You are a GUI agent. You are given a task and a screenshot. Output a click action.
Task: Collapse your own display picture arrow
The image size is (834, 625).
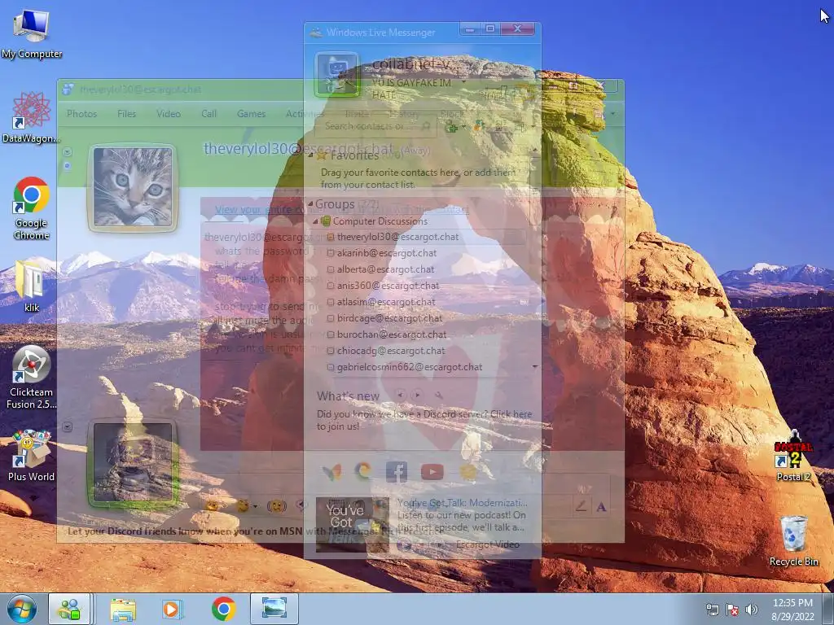[67, 426]
